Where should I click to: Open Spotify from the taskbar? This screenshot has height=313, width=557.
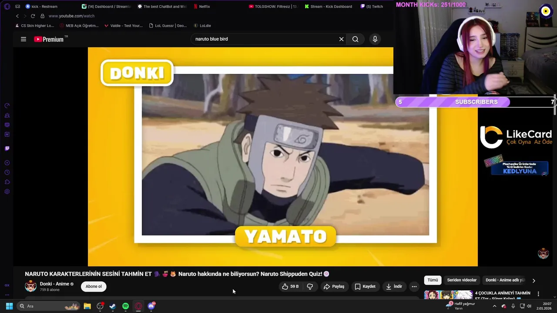click(125, 306)
